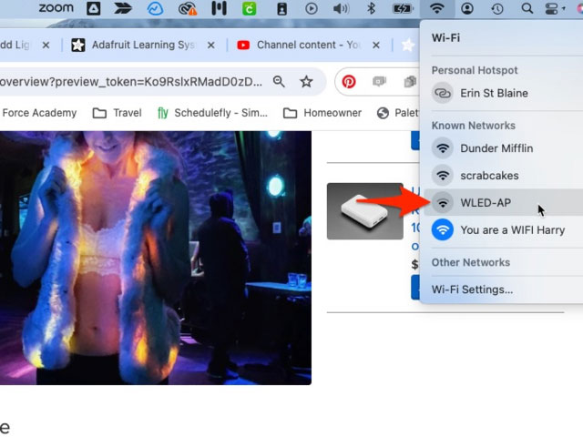Click the URL address bar text
Viewport: 583px width, 437px height.
point(131,81)
